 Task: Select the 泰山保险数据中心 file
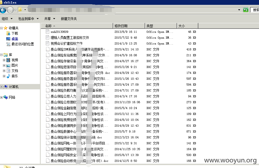pos(79,131)
